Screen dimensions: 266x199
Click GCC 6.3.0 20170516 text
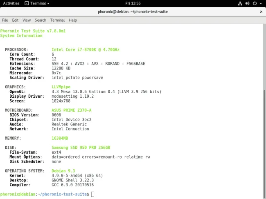pos(72,185)
